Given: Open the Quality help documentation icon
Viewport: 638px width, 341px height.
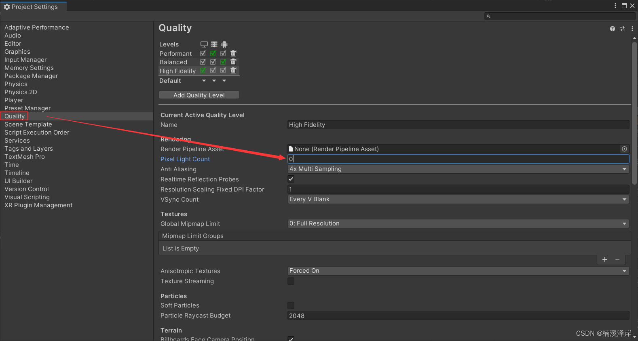Looking at the screenshot, I should point(613,29).
